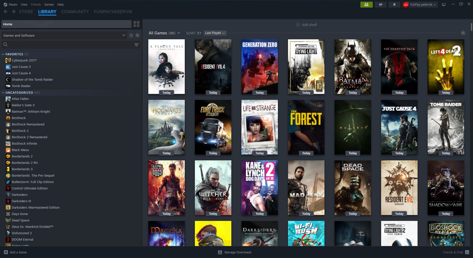Open the Friends menu
The image size is (473, 258).
tap(36, 4)
